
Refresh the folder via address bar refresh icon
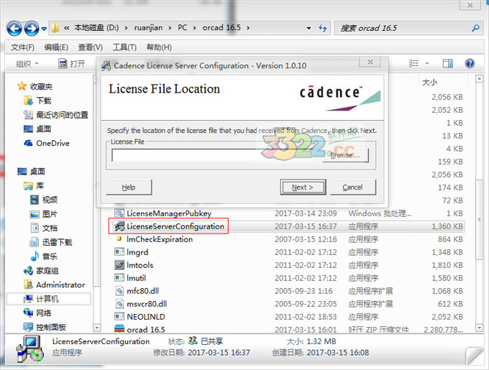click(x=323, y=28)
